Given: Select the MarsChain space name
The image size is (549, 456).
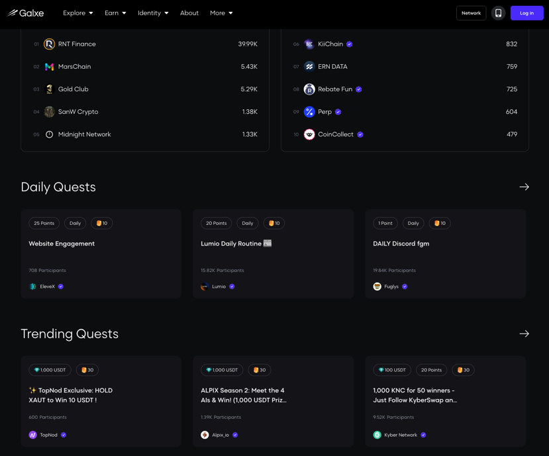Looking at the screenshot, I should (74, 66).
